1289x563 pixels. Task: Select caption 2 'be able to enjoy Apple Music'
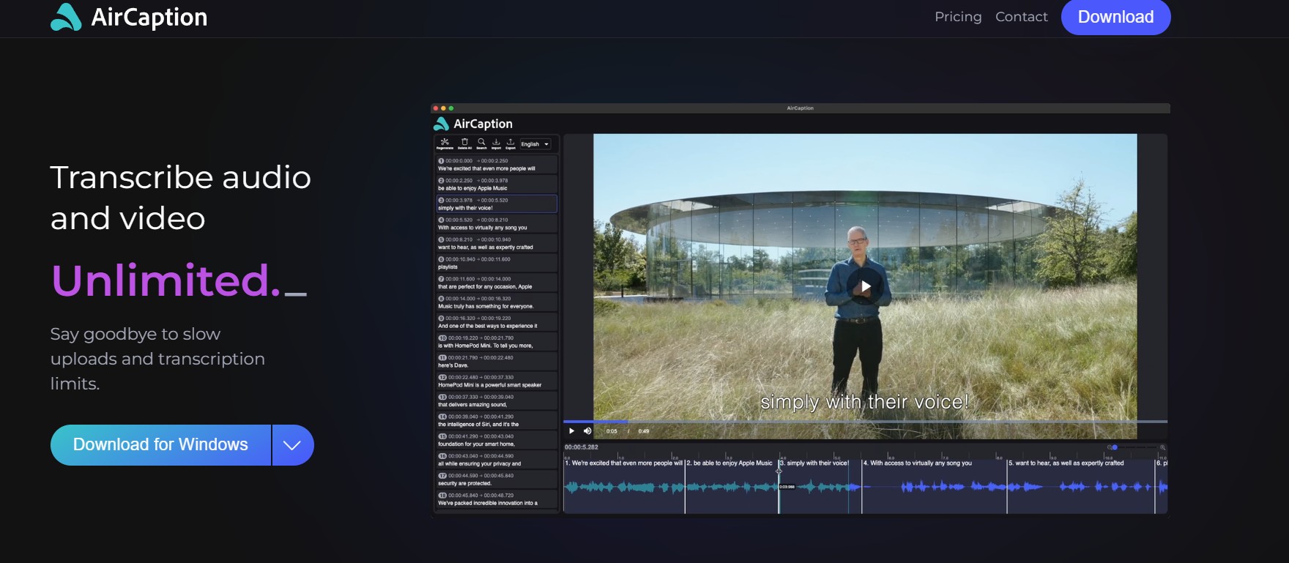coord(497,184)
